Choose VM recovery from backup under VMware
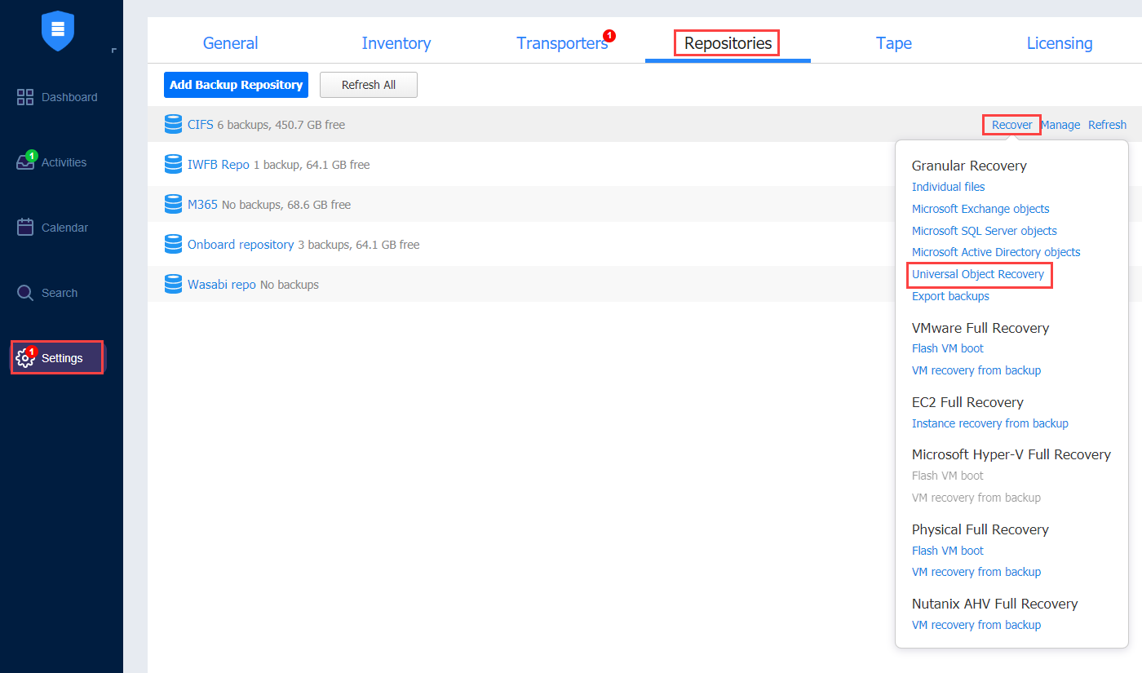 976,370
